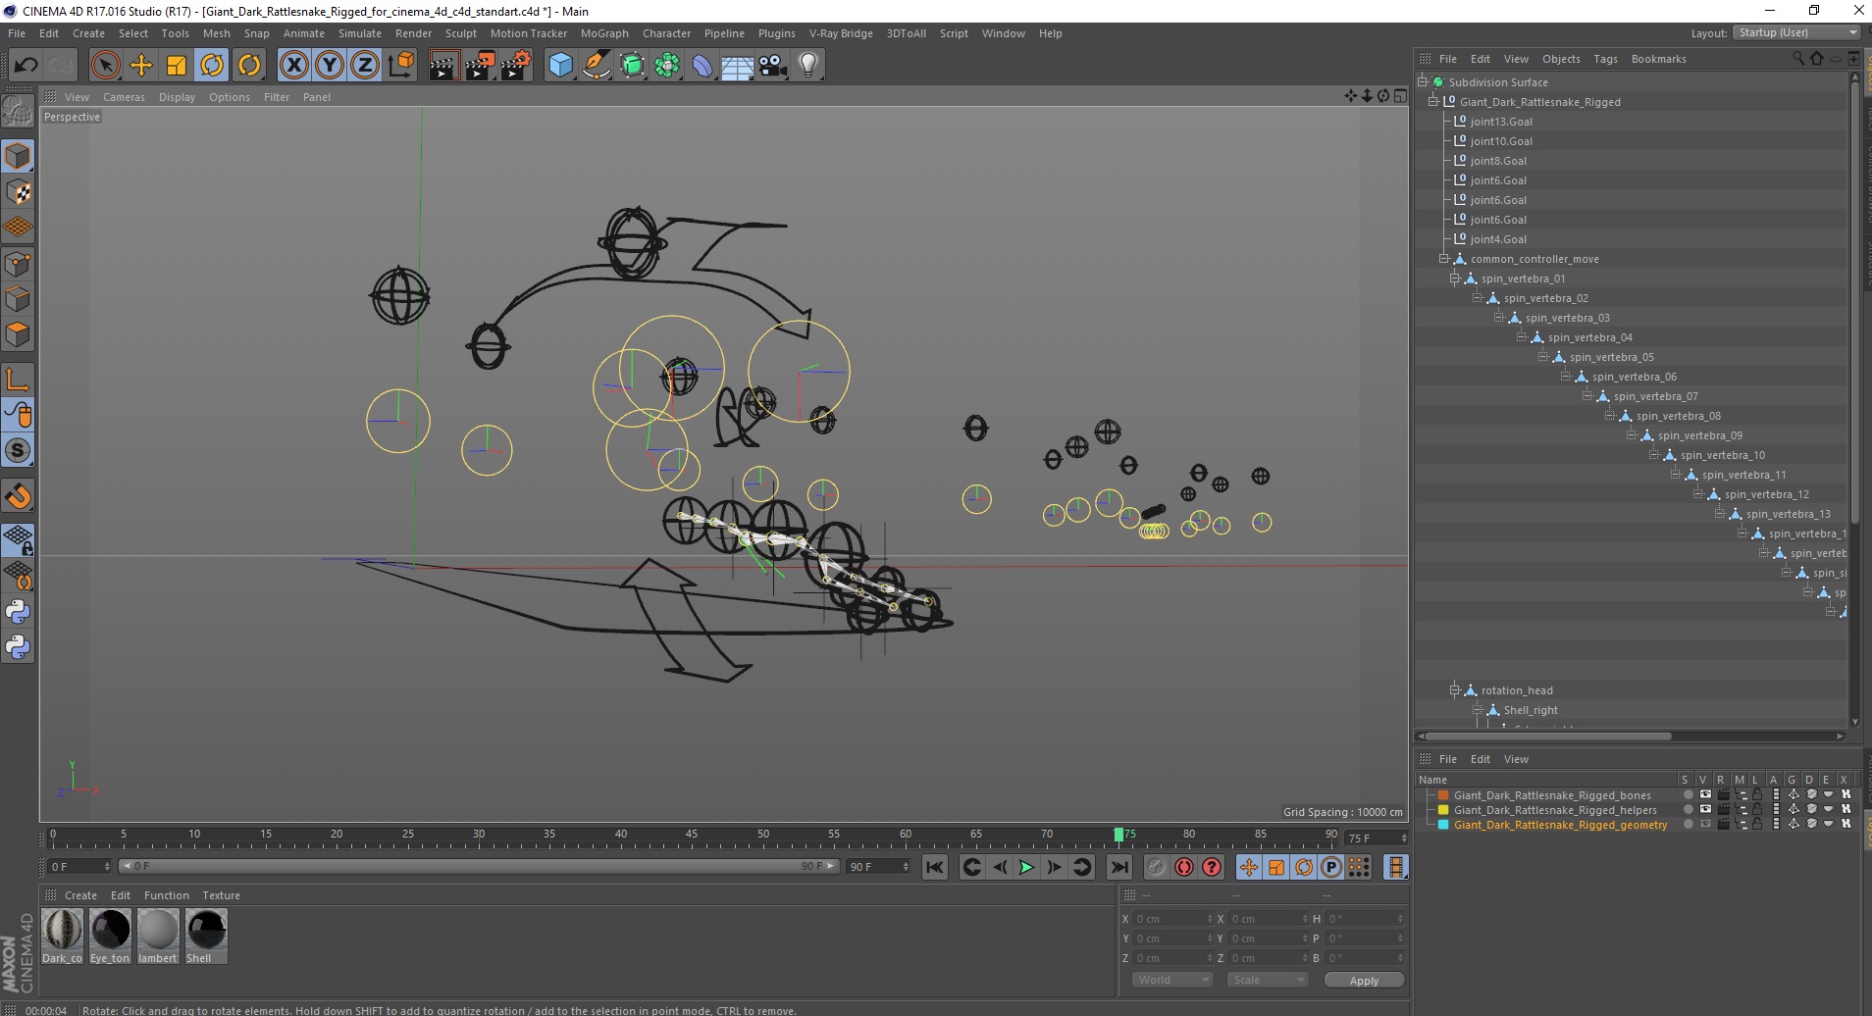The image size is (1872, 1016).
Task: Toggle visibility of Rigged_bones layer
Action: pyautogui.click(x=1705, y=795)
